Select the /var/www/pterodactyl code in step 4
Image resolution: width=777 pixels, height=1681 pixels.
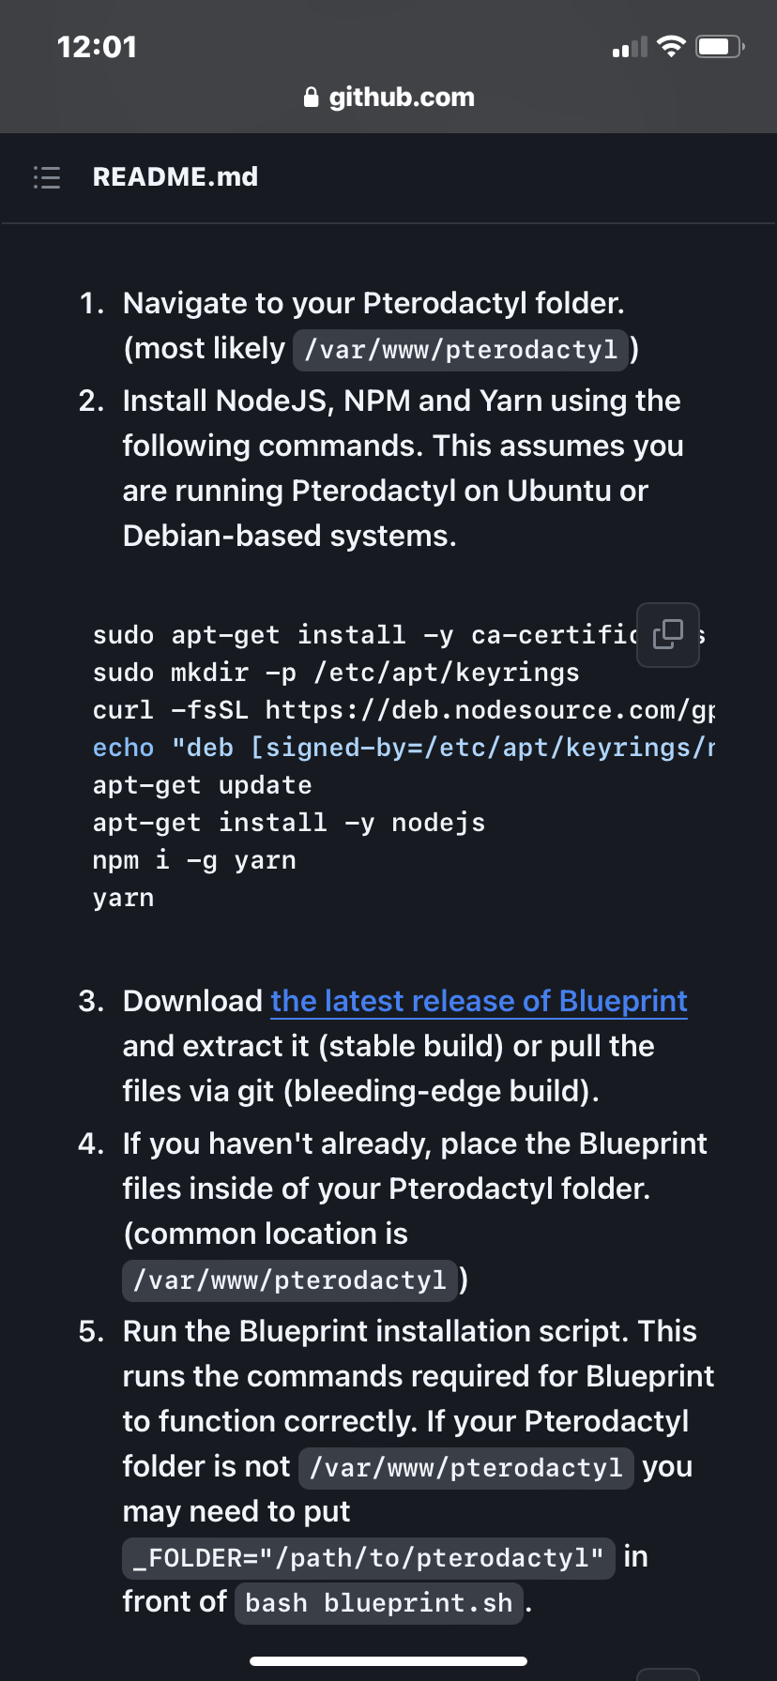click(290, 1280)
